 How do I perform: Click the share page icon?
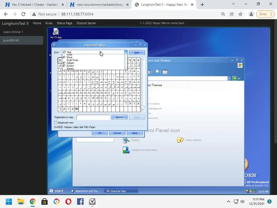coord(232,14)
